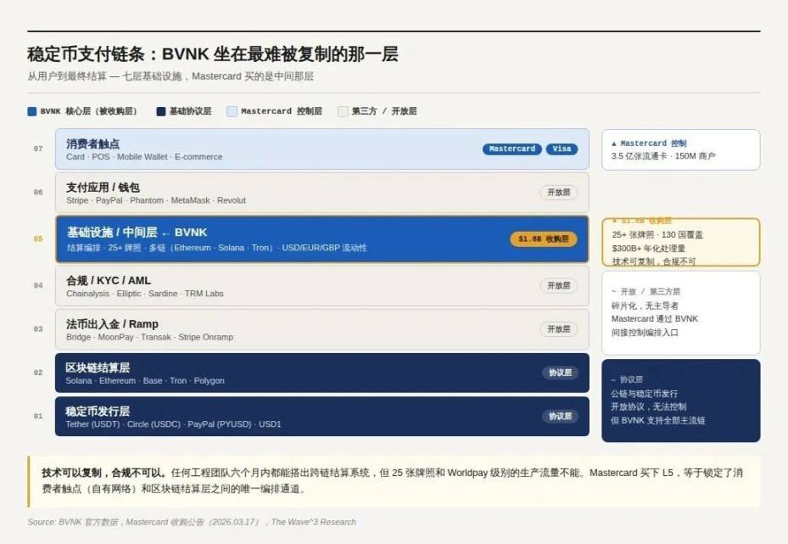Click the Mastercard 控制 side panel card

coord(680,149)
